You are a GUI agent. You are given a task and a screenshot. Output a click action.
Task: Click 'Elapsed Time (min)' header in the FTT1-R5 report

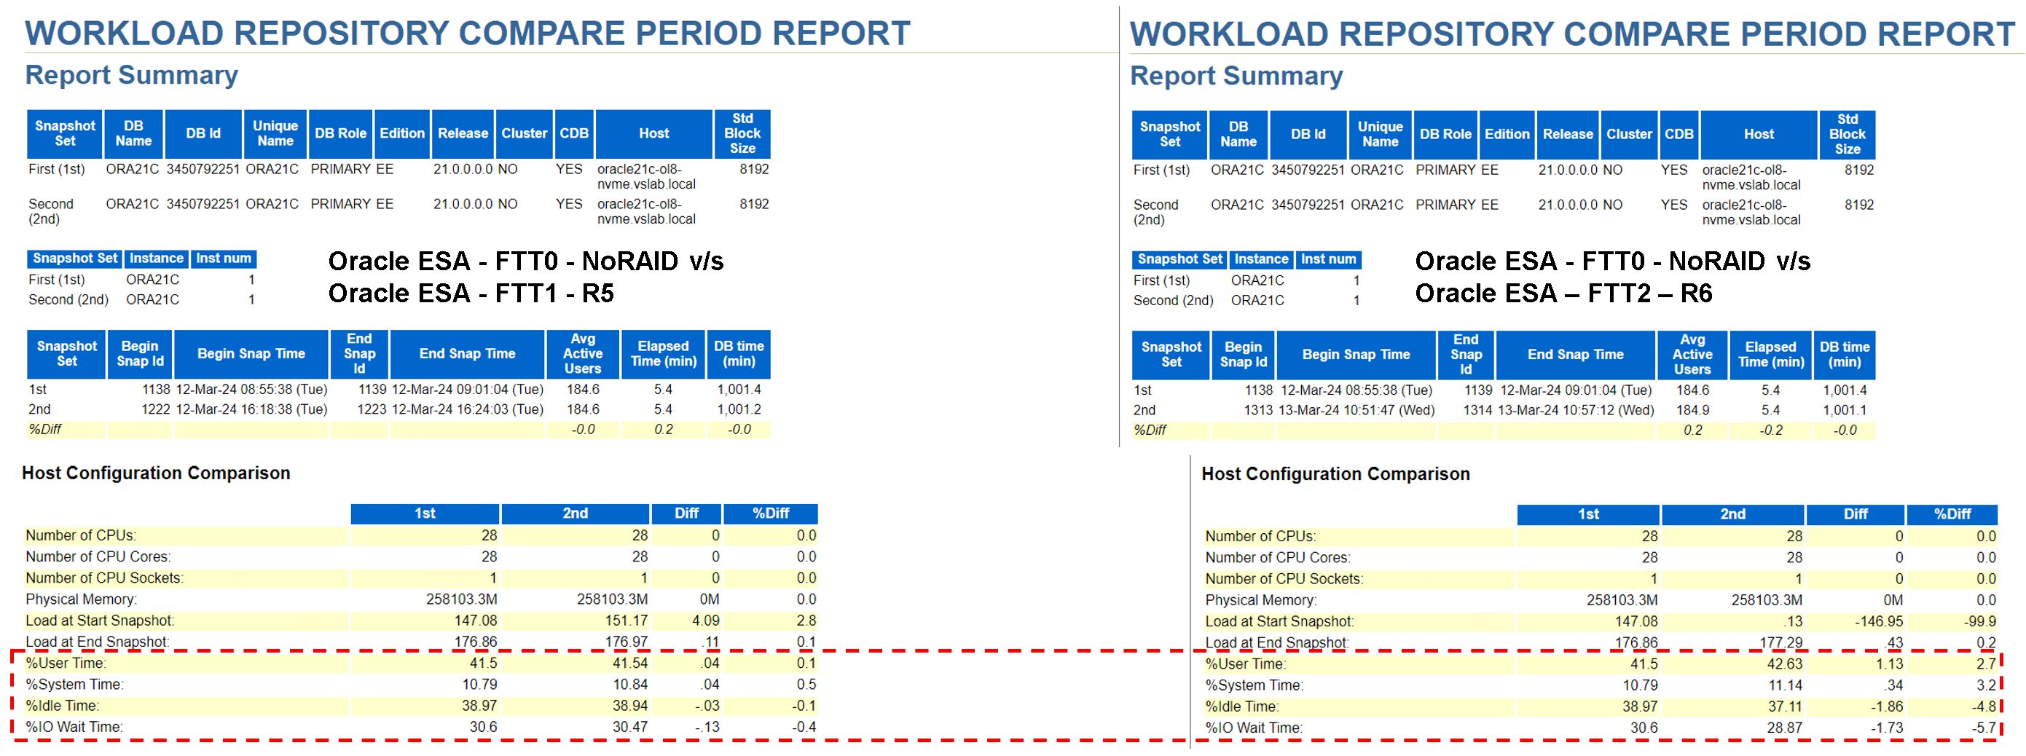663,354
